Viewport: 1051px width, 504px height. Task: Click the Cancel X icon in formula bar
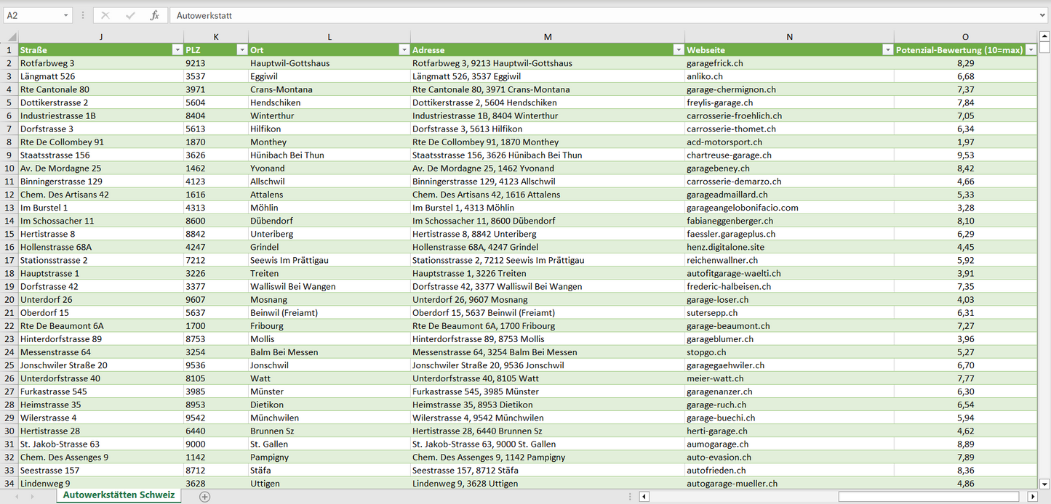(x=105, y=15)
